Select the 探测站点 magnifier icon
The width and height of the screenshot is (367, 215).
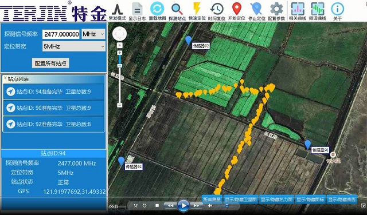pos(177,9)
